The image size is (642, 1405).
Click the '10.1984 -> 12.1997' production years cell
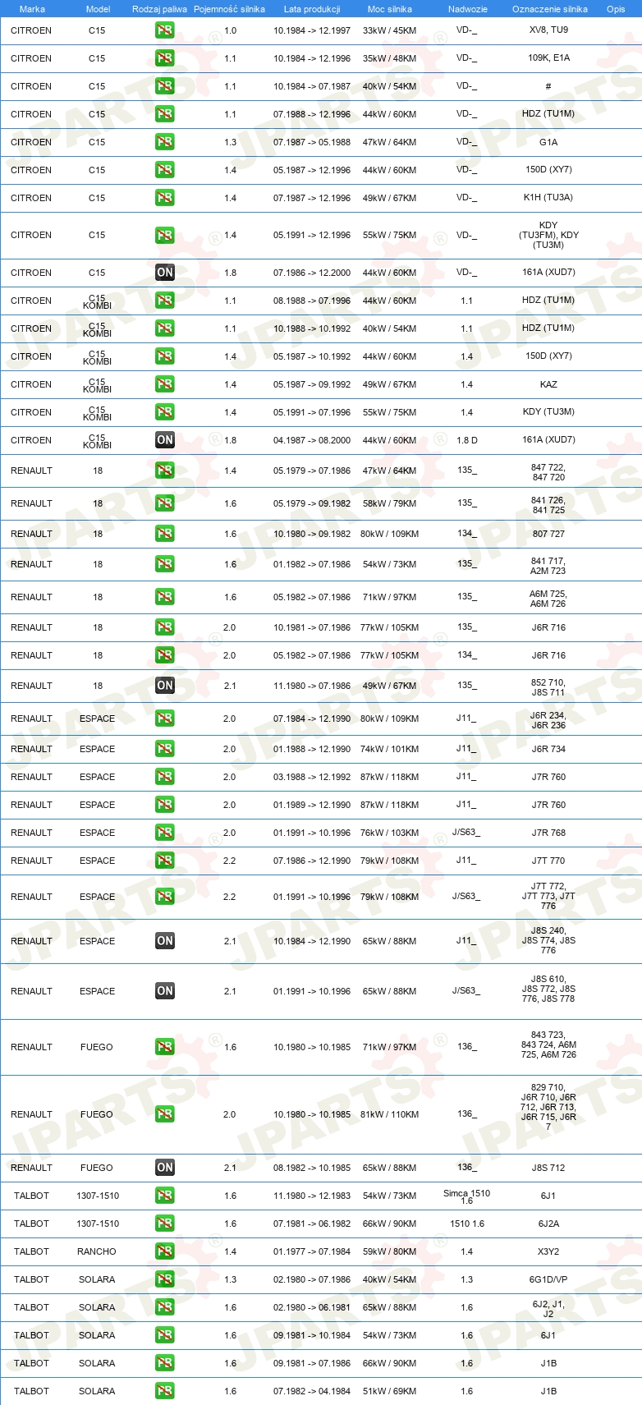312,30
